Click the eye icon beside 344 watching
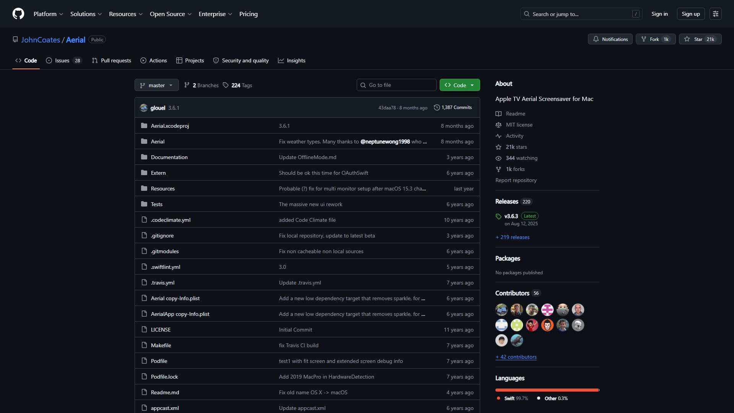 [x=499, y=158]
